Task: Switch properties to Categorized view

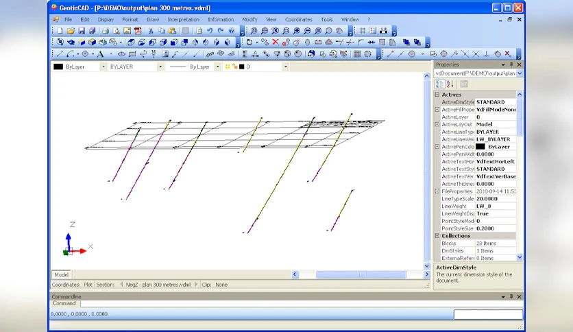Action: tap(439, 84)
